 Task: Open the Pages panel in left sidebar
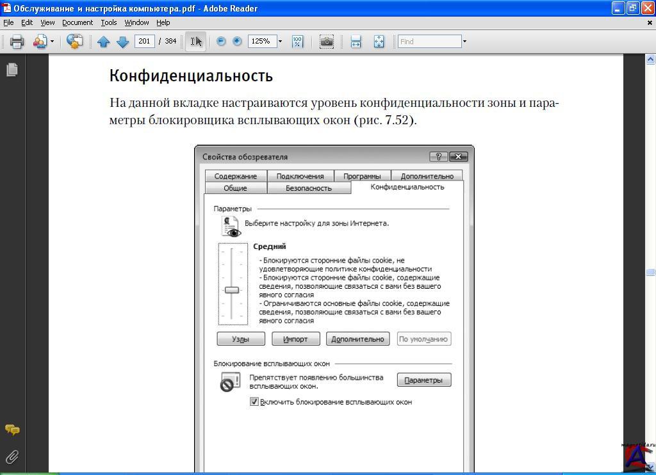pos(12,70)
